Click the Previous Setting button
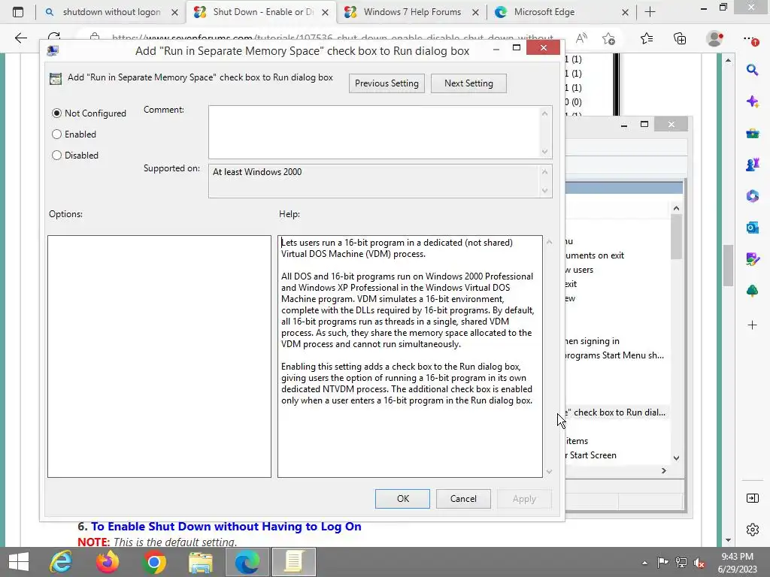The height and width of the screenshot is (577, 770). click(387, 83)
